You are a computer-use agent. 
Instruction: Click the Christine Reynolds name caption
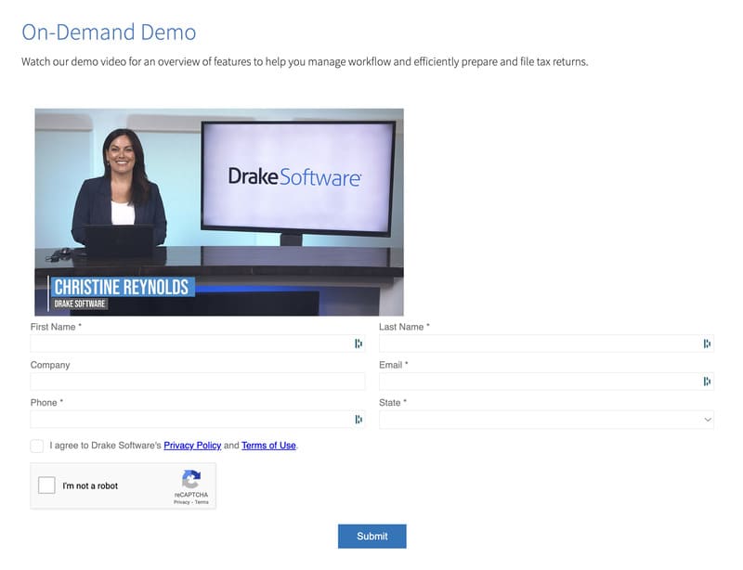[x=122, y=287]
